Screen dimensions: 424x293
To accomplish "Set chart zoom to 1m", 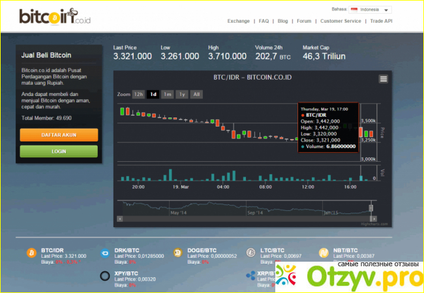I will tap(168, 94).
